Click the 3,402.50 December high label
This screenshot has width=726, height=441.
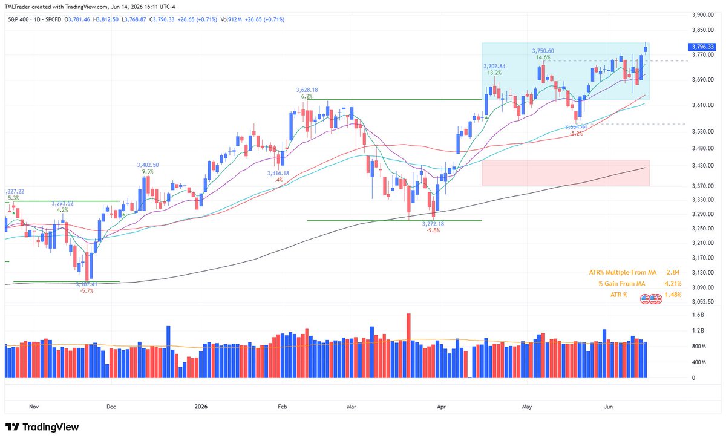[148, 165]
